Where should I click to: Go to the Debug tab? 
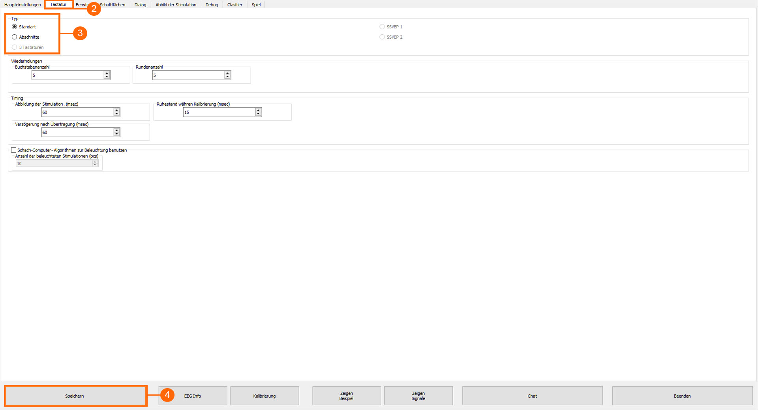tap(212, 5)
